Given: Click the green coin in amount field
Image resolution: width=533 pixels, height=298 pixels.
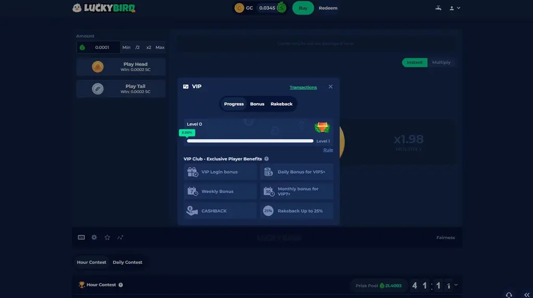Looking at the screenshot, I should tap(82, 47).
